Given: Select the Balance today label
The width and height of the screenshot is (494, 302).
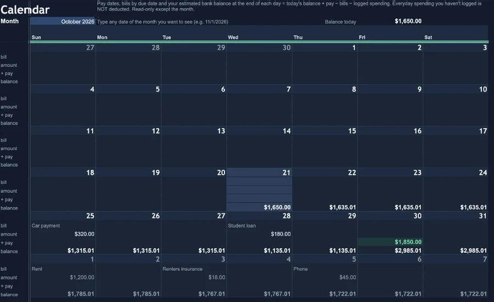Looking at the screenshot, I should 340,22.
